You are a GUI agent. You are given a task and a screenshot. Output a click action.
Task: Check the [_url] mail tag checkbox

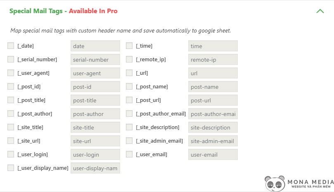[x=129, y=73]
